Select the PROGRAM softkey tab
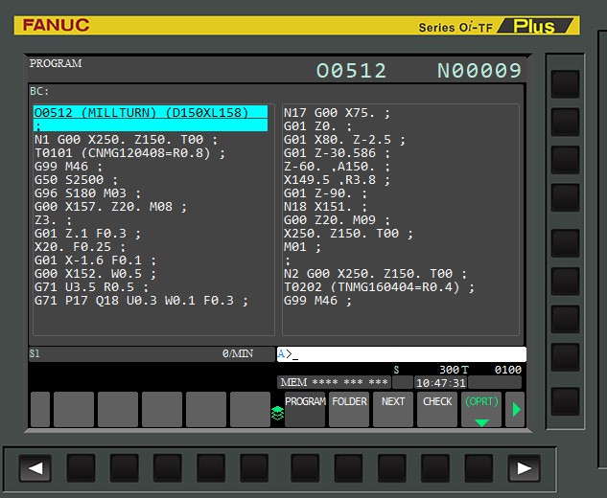This screenshot has width=607, height=498. point(305,409)
